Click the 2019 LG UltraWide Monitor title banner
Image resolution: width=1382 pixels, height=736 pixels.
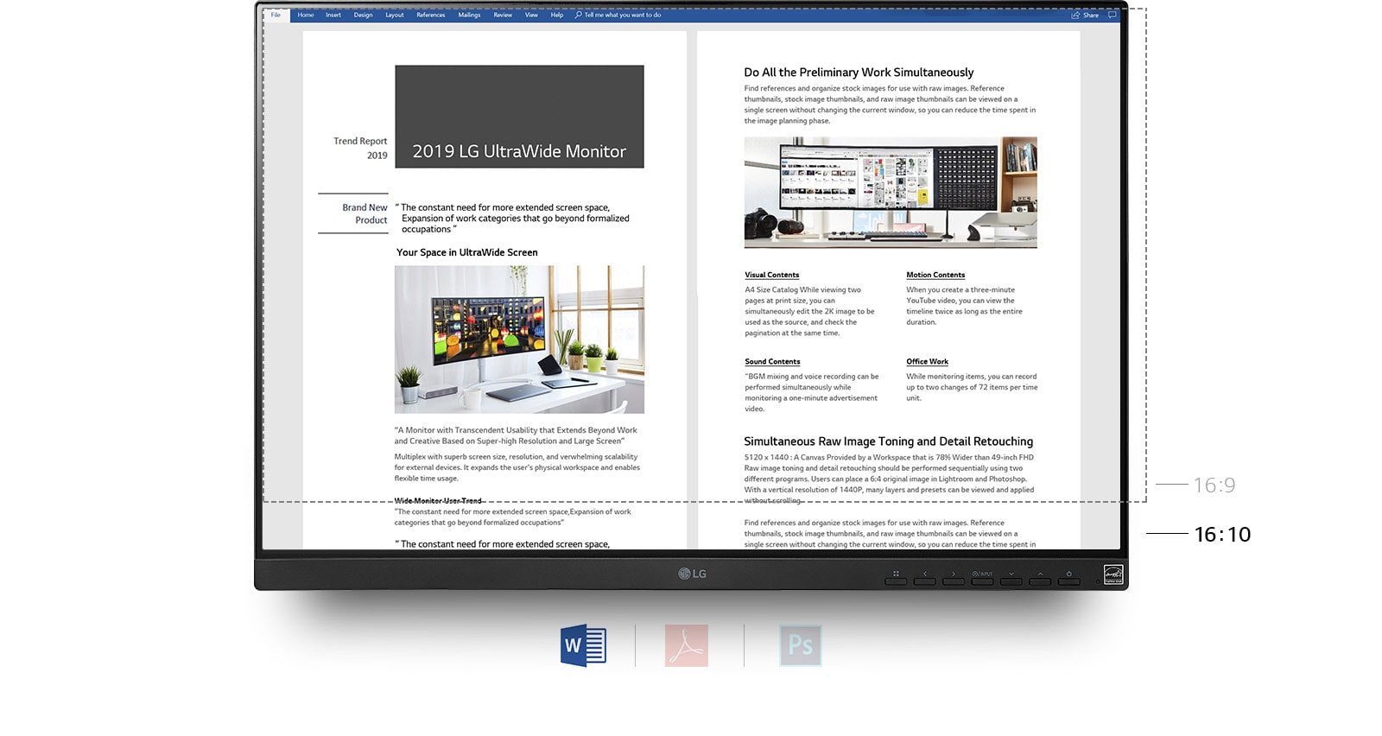point(519,117)
